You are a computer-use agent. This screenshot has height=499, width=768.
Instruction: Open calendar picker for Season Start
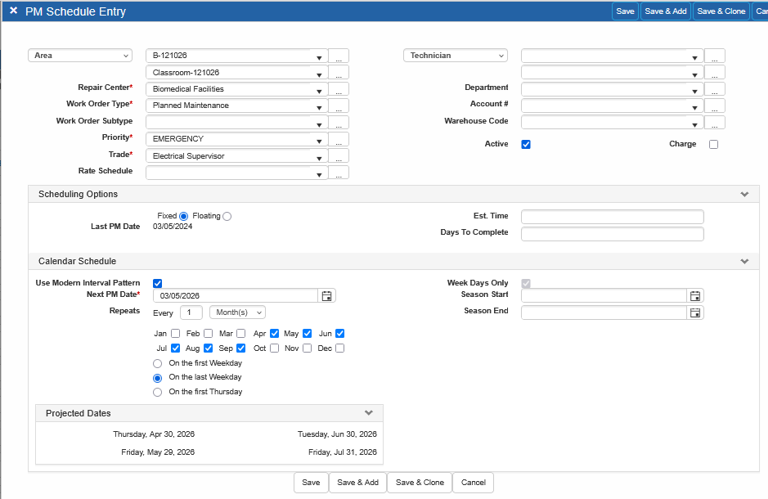pos(695,296)
